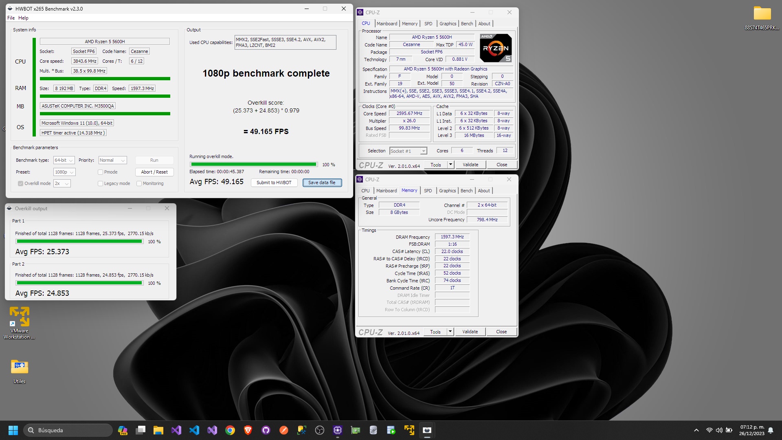This screenshot has height=440, width=782.
Task: Open volume control in system tray
Action: [719, 430]
